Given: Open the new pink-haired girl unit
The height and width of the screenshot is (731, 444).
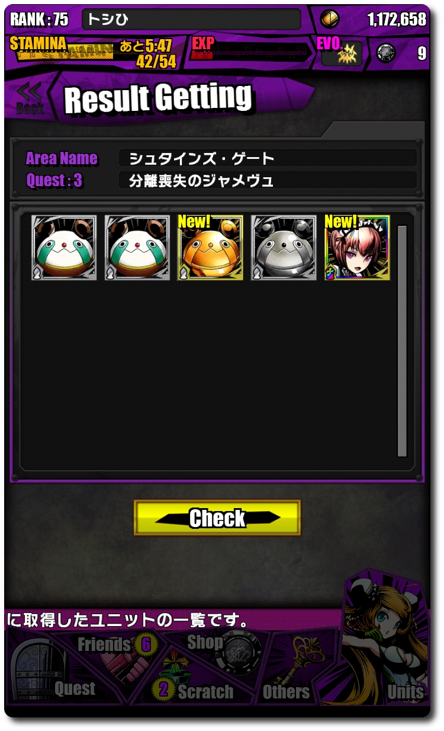Looking at the screenshot, I should 357,248.
